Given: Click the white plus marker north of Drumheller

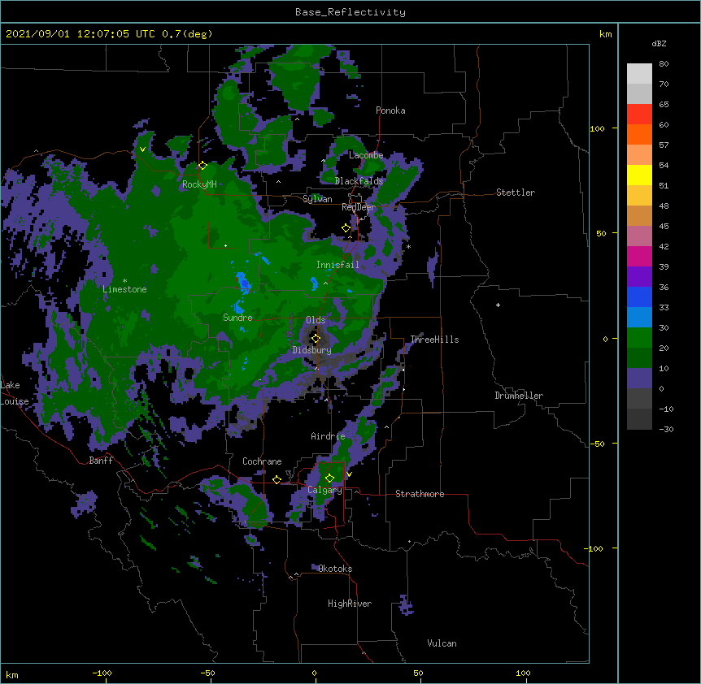Looking at the screenshot, I should 498,305.
